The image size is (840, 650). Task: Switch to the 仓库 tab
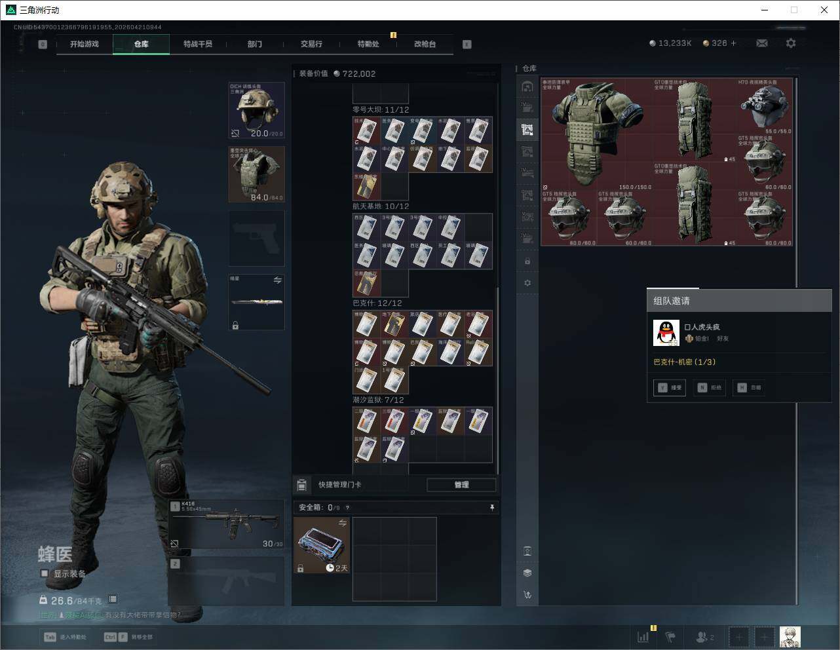(142, 45)
